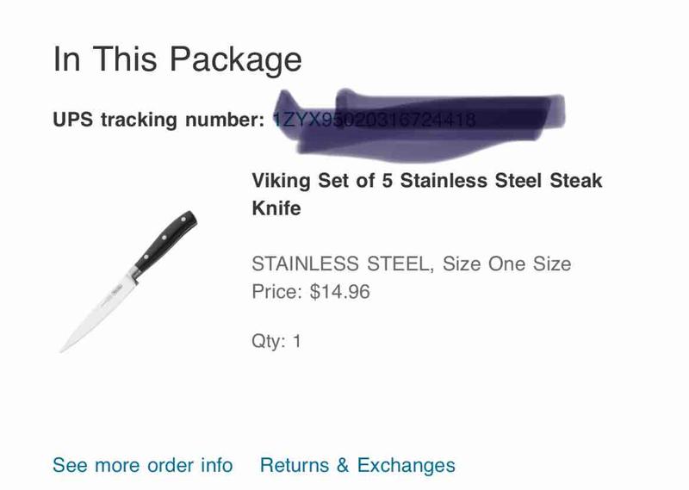Viewport: 689px width, 490px height.
Task: Open the See more order info link
Action: point(142,465)
